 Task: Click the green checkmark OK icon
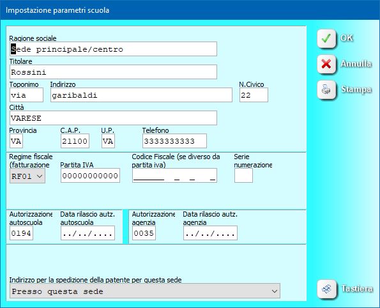(326, 38)
